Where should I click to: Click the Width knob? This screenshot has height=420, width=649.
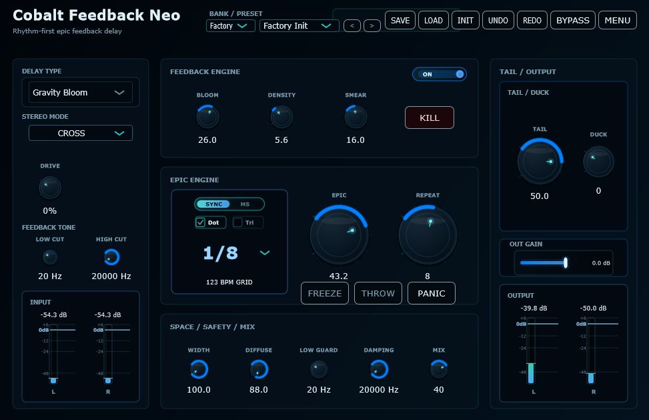[x=199, y=369]
